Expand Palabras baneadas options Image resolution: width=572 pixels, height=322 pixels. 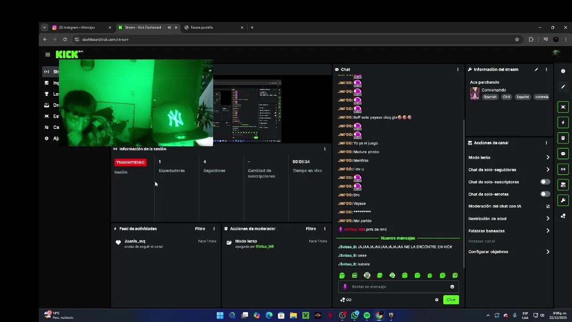click(548, 231)
